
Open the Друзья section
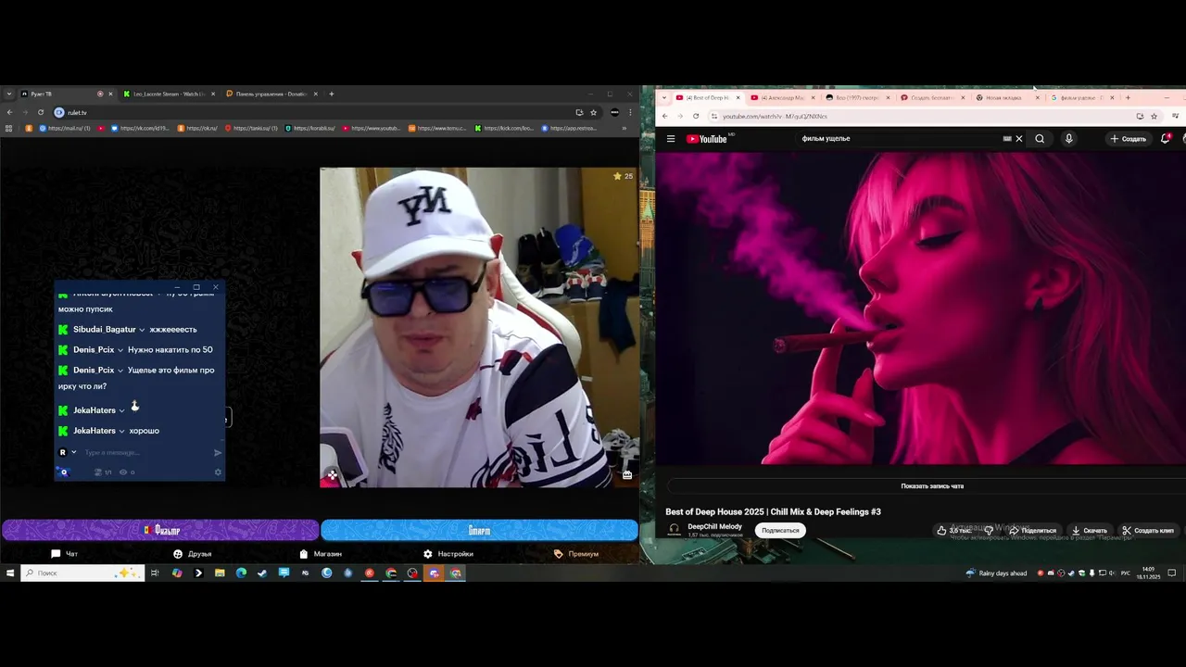(193, 554)
